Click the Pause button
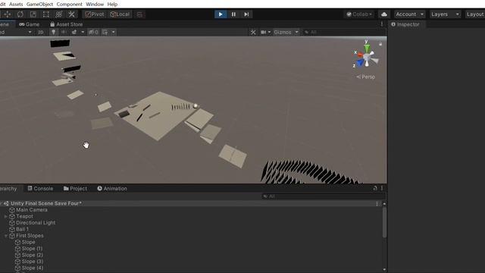This screenshot has height=273, width=485. 233,14
